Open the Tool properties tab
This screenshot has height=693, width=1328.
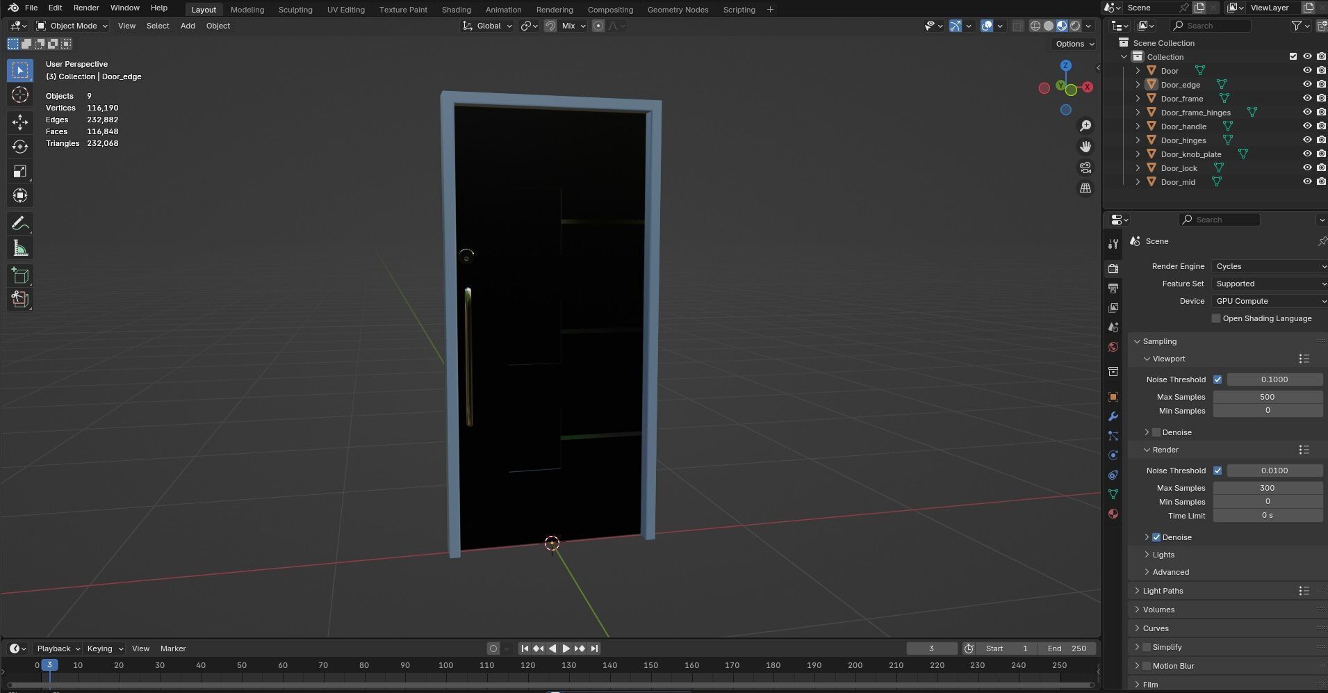click(1113, 244)
